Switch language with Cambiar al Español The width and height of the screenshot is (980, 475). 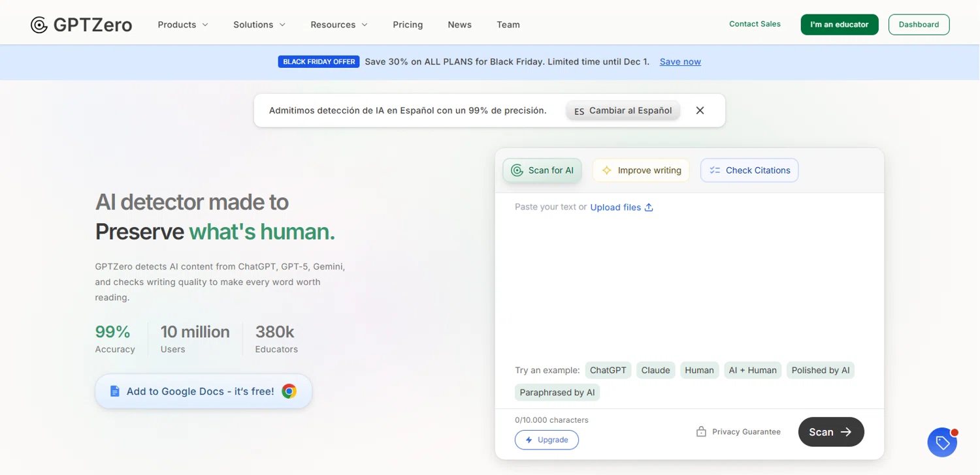click(623, 111)
